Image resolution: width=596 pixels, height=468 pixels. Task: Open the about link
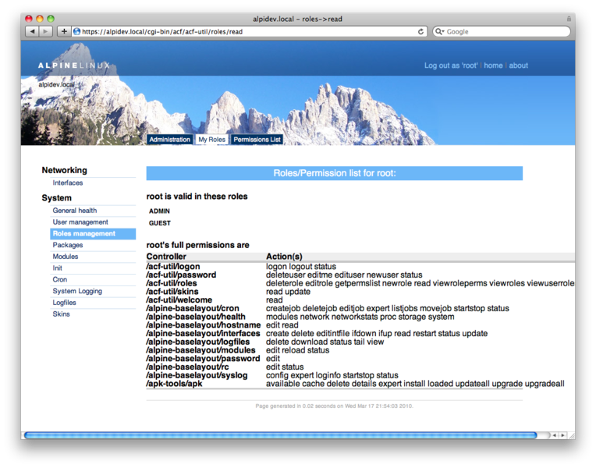tap(519, 66)
